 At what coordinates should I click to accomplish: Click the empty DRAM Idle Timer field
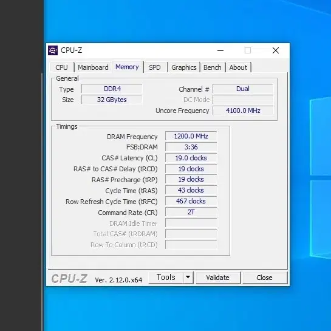click(x=191, y=223)
